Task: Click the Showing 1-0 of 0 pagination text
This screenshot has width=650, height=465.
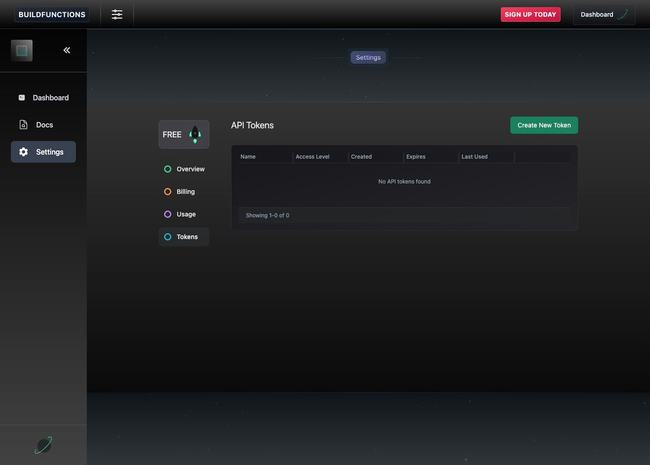Action: tap(268, 216)
